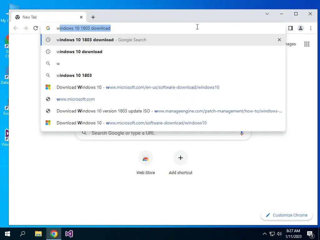Click the magnifier icon beside 'windows 10 1803'
Viewport: 320px width, 240px height.
click(x=48, y=75)
